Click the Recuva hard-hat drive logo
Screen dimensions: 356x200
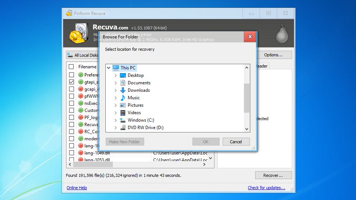[79, 33]
